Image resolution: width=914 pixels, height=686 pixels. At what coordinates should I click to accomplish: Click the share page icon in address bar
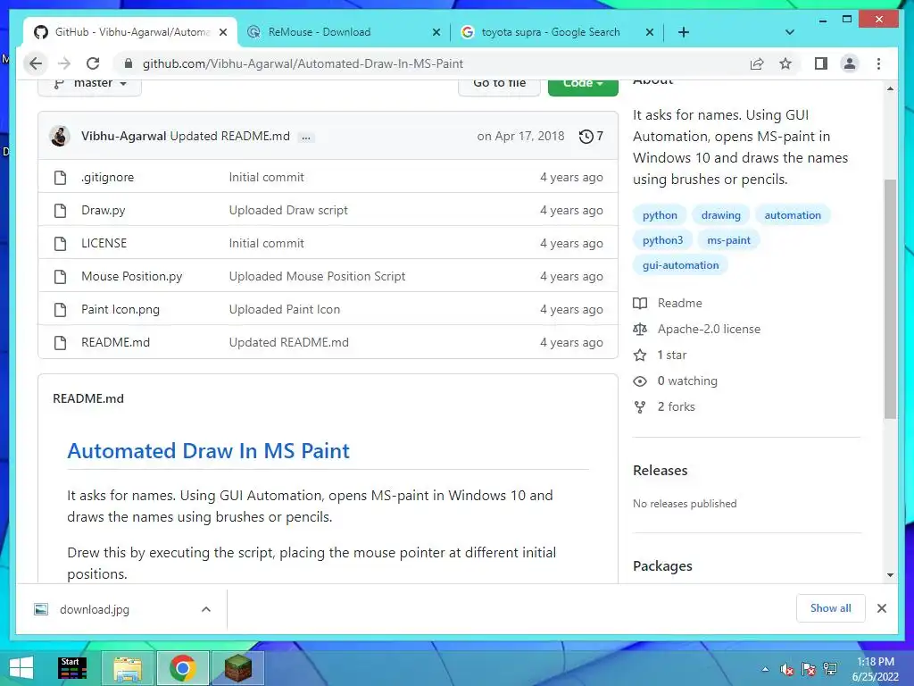[x=757, y=63]
